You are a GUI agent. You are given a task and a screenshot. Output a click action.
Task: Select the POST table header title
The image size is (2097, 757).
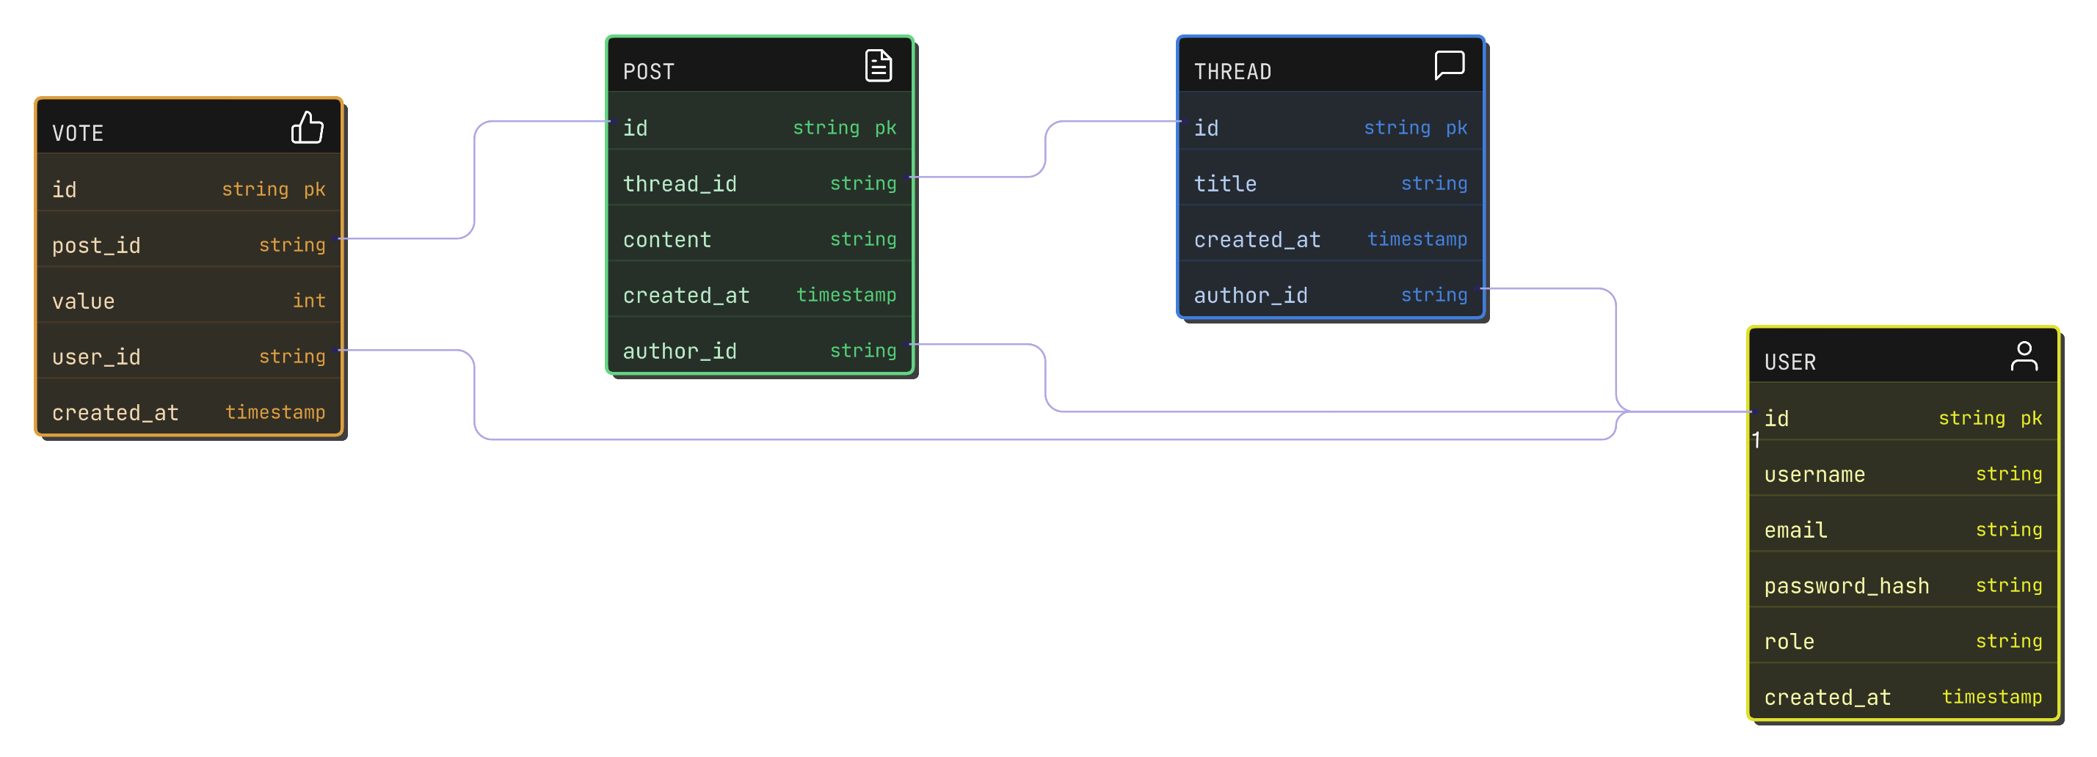click(648, 72)
